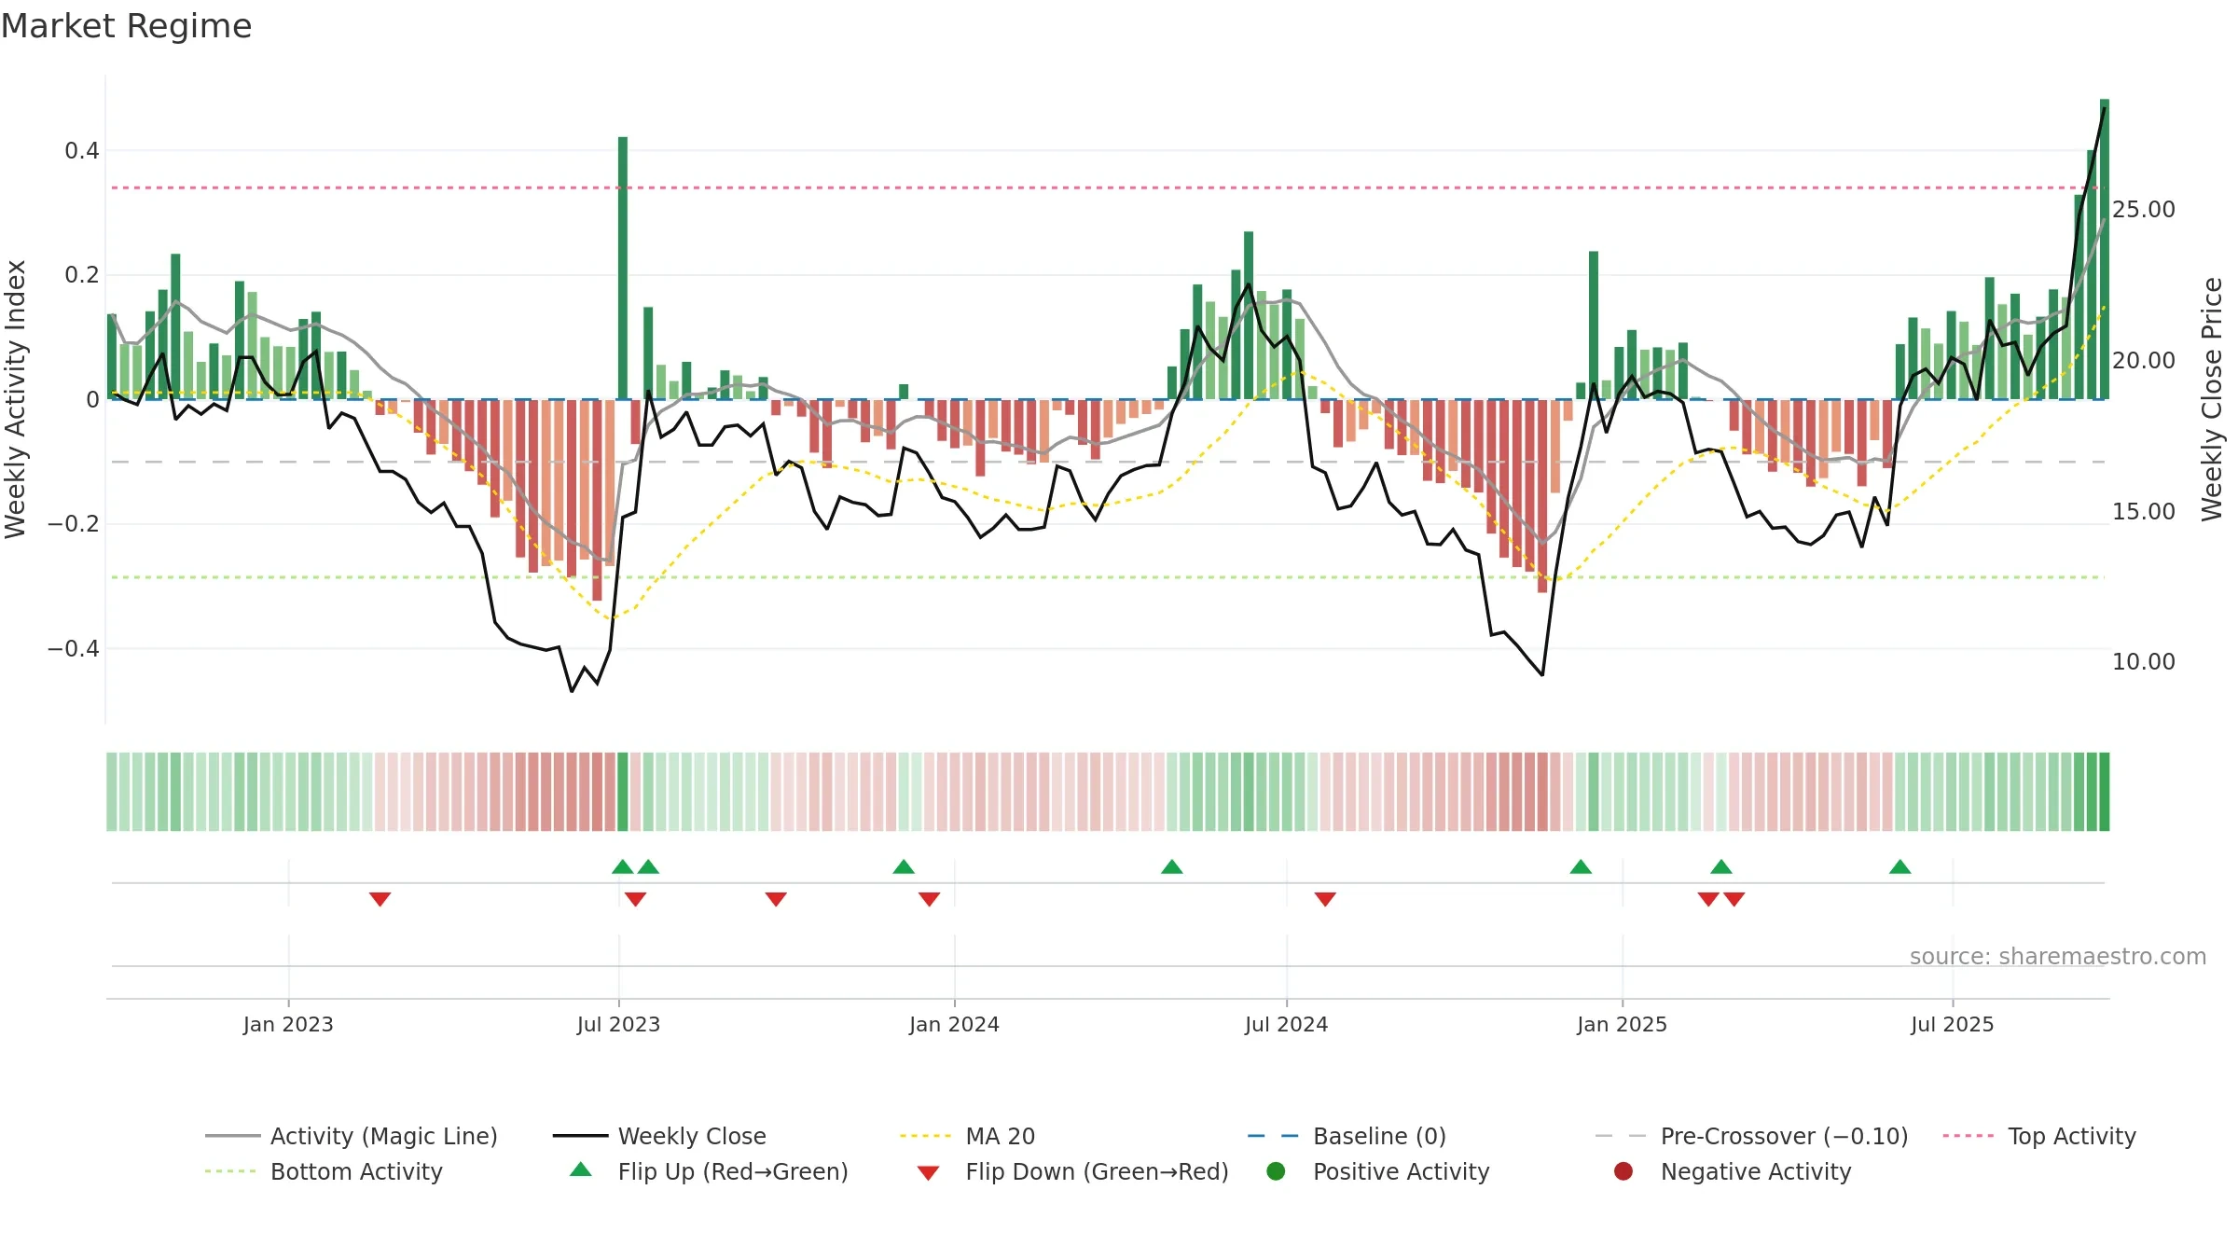Click the 15.00 price tick label
The image size is (2238, 1259).
tap(2143, 511)
